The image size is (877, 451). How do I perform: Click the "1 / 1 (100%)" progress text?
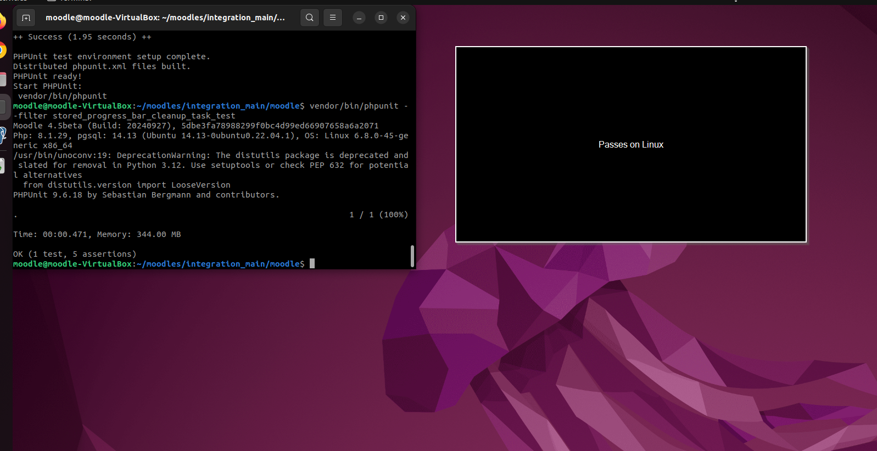379,215
